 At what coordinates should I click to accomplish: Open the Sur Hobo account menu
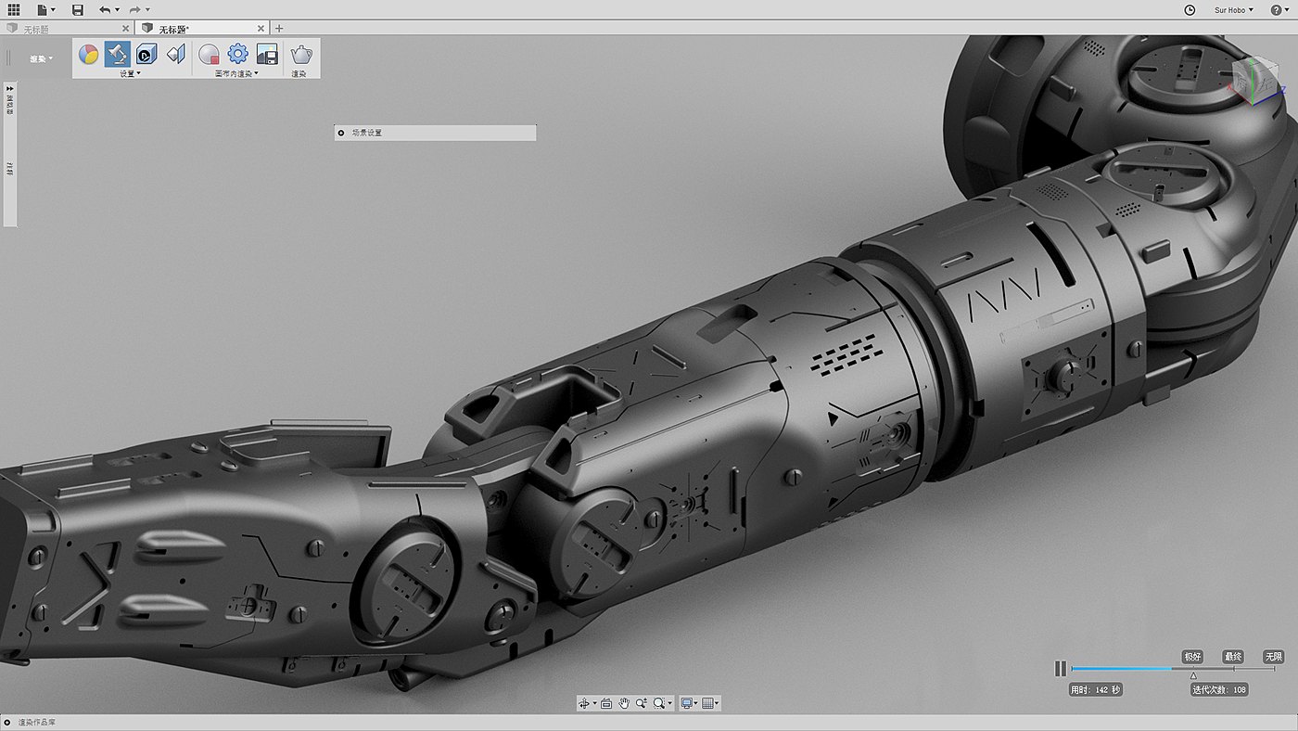coord(1233,10)
